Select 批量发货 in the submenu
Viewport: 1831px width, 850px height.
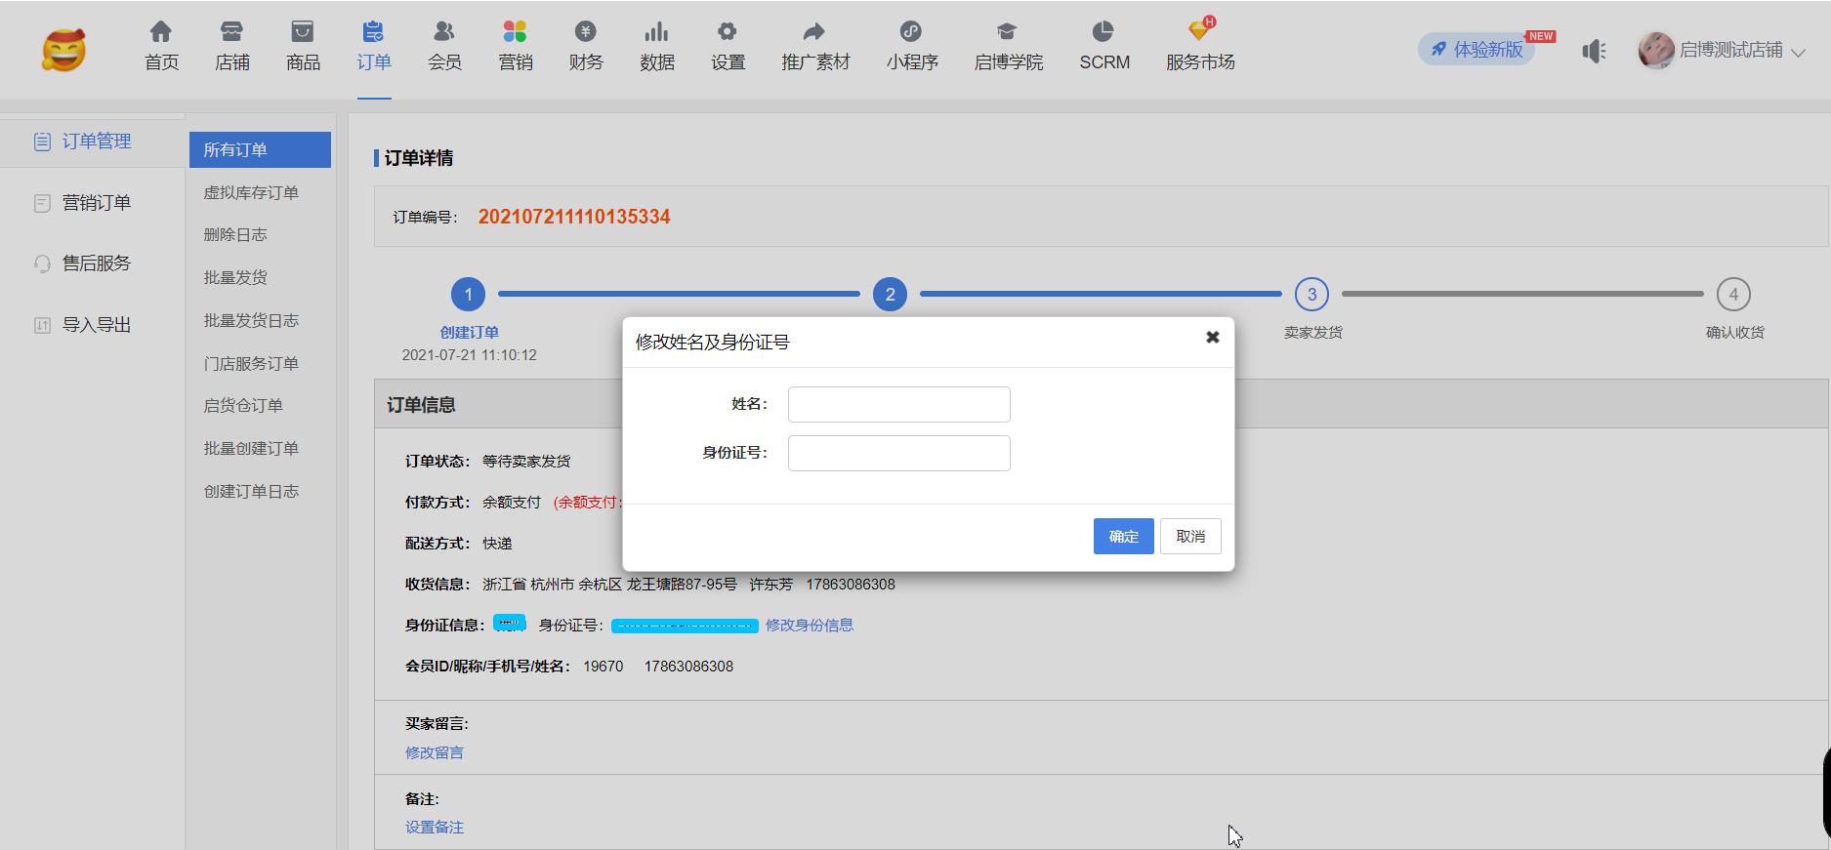(235, 278)
